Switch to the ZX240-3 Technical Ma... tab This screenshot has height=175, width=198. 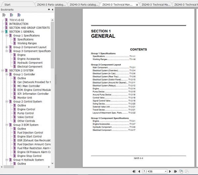(x=156, y=5)
